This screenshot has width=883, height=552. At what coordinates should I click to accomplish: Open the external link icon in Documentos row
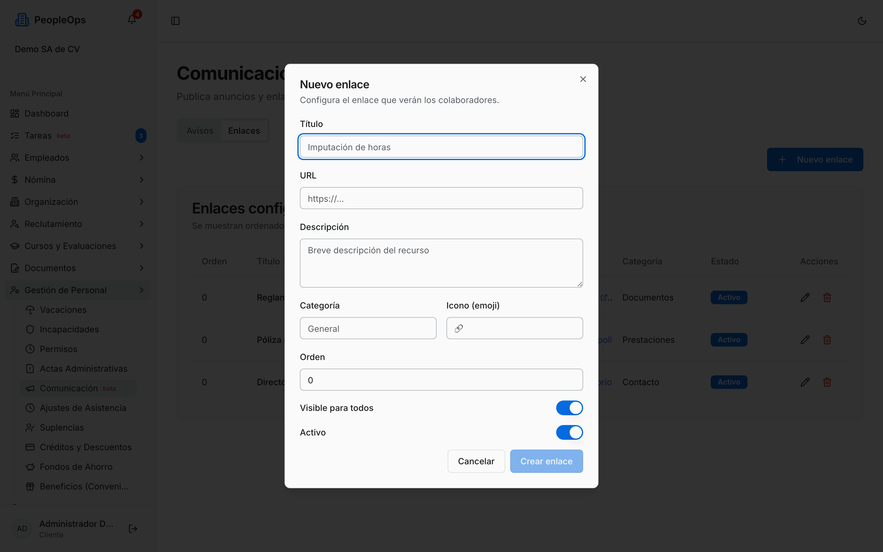pos(604,297)
